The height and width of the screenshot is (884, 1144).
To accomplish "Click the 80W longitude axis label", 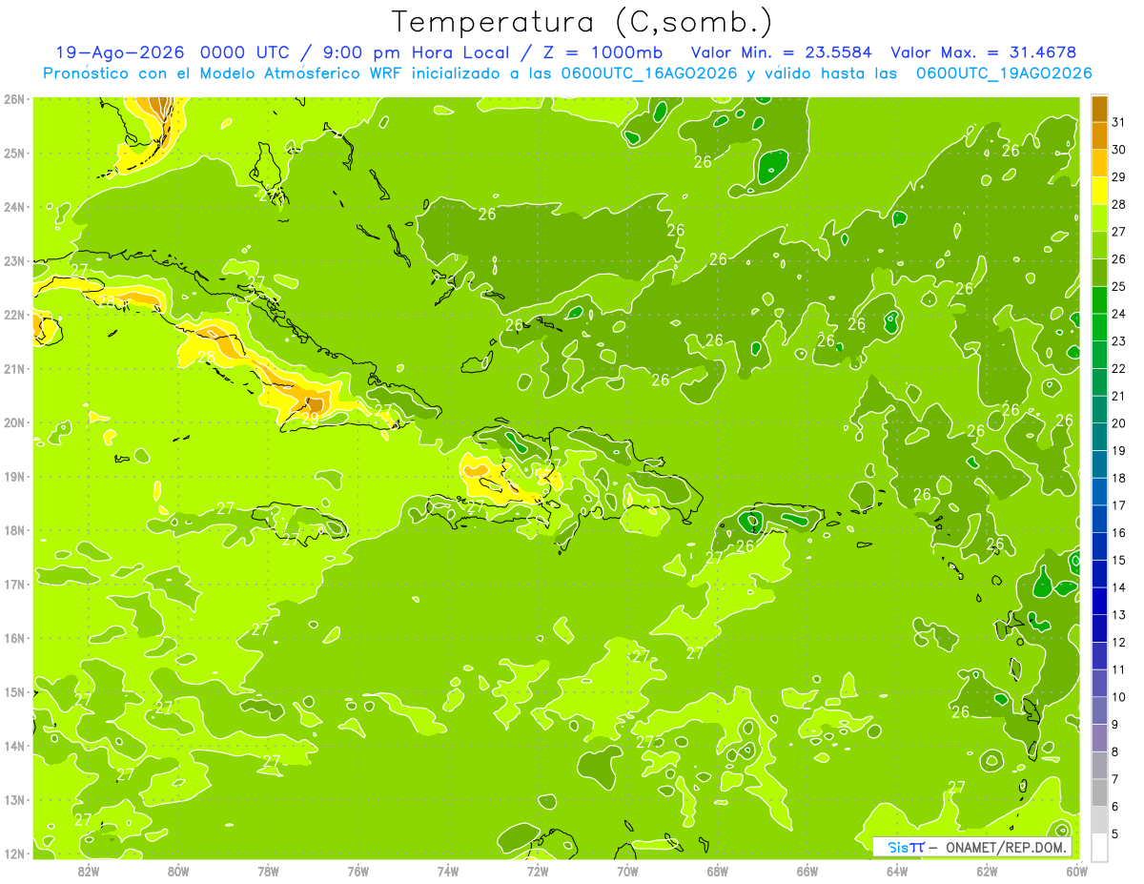I will 178,871.
